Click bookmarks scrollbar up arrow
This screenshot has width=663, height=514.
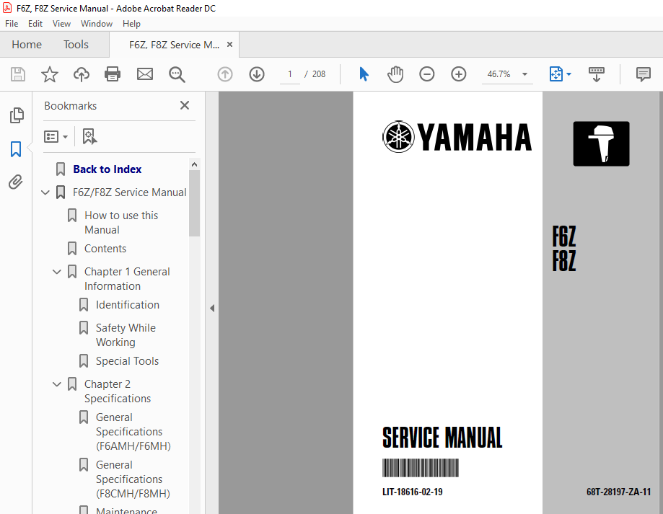click(x=195, y=164)
